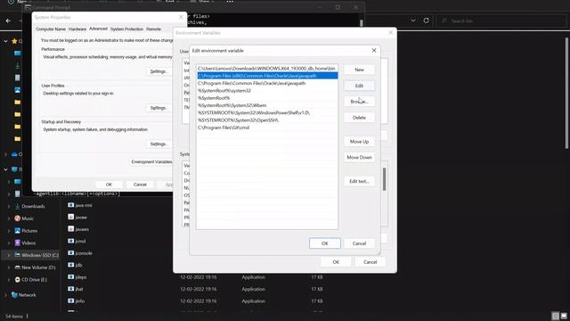Expand the Windows-SSD (C:) tree node

(9, 255)
